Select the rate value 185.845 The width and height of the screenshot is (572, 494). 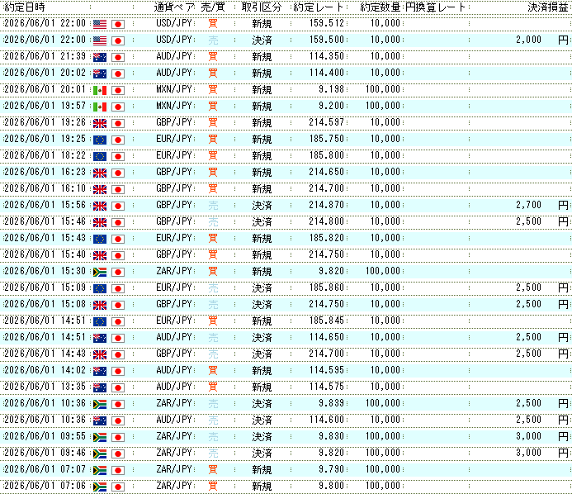pyautogui.click(x=327, y=321)
